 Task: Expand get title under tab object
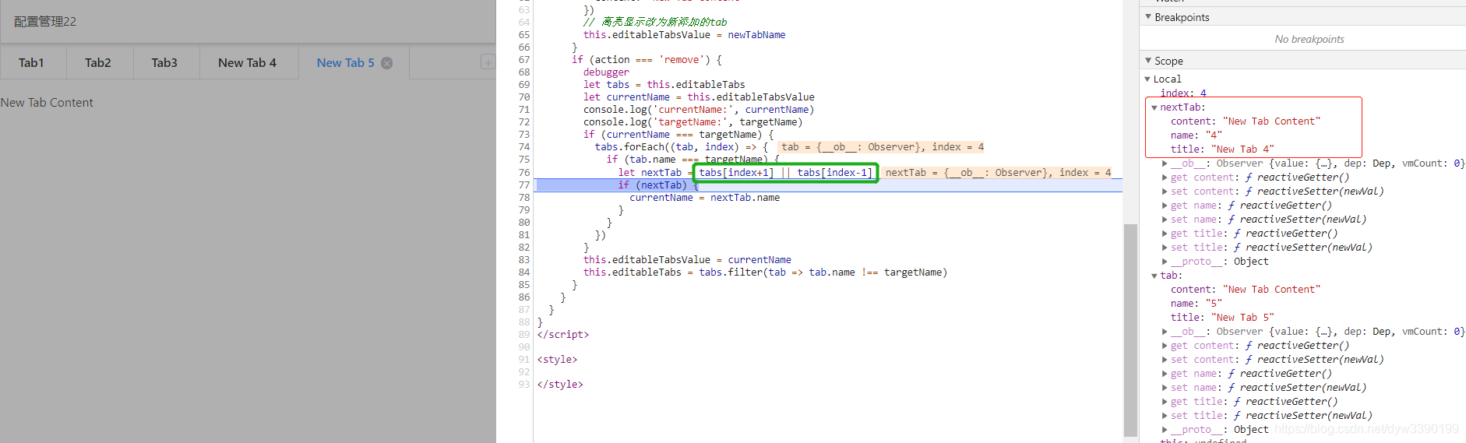click(1165, 402)
